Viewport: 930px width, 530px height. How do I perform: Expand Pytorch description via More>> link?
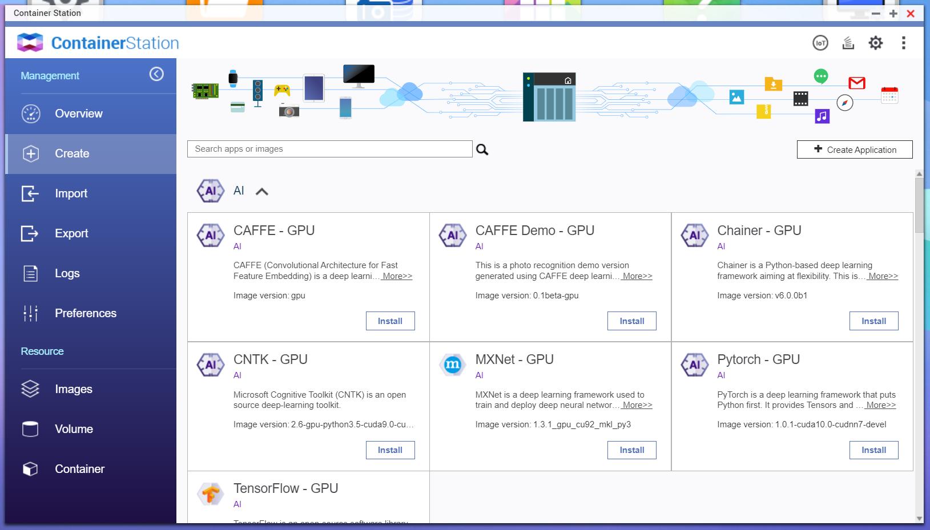880,405
